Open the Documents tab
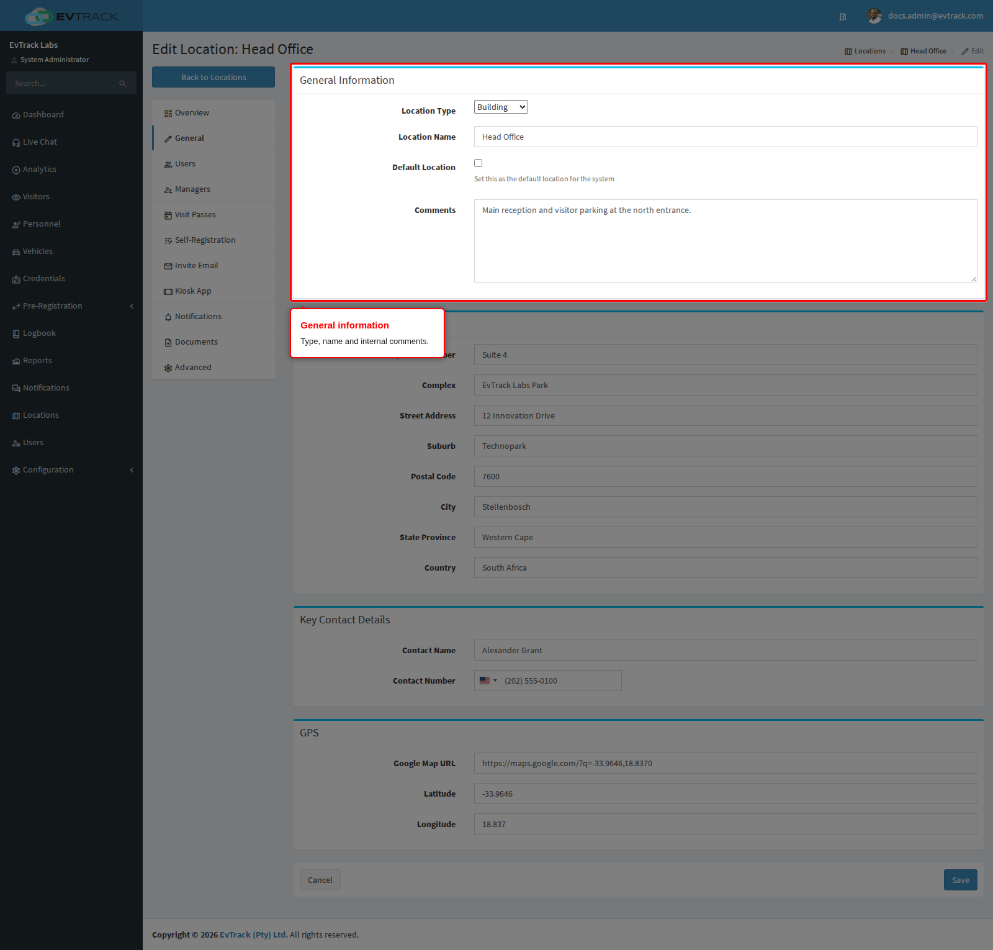This screenshot has width=993, height=950. (x=213, y=342)
